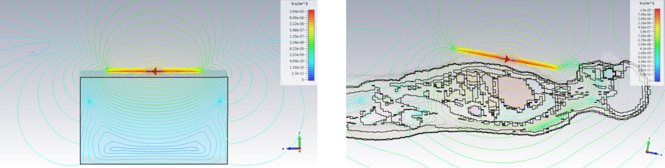The width and height of the screenshot is (665, 168).
Task: Click the right plot's rainbow color bar
Action: 657,44
